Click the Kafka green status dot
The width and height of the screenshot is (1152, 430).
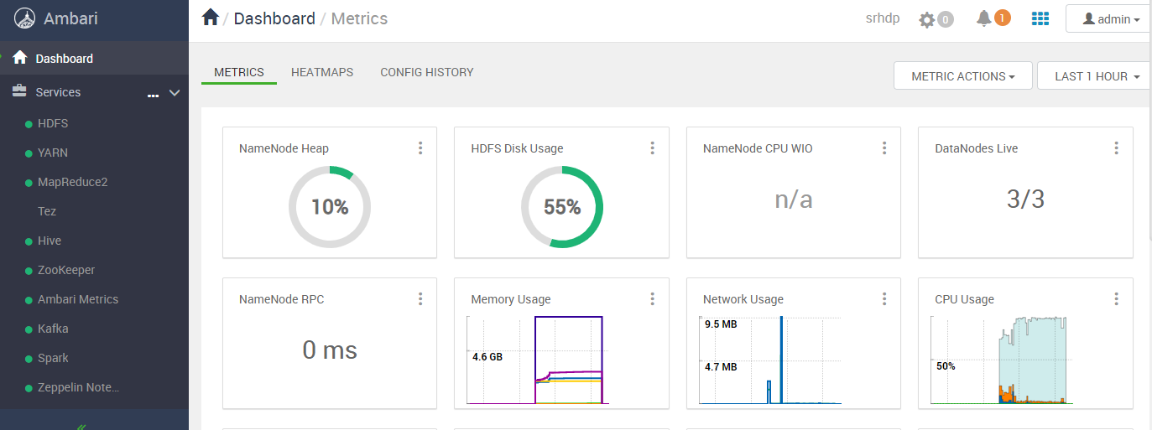click(x=29, y=329)
